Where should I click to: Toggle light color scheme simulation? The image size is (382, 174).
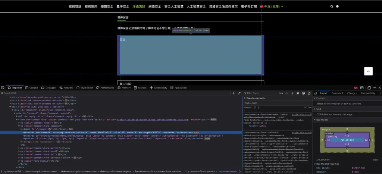pyautogui.click(x=298, y=93)
